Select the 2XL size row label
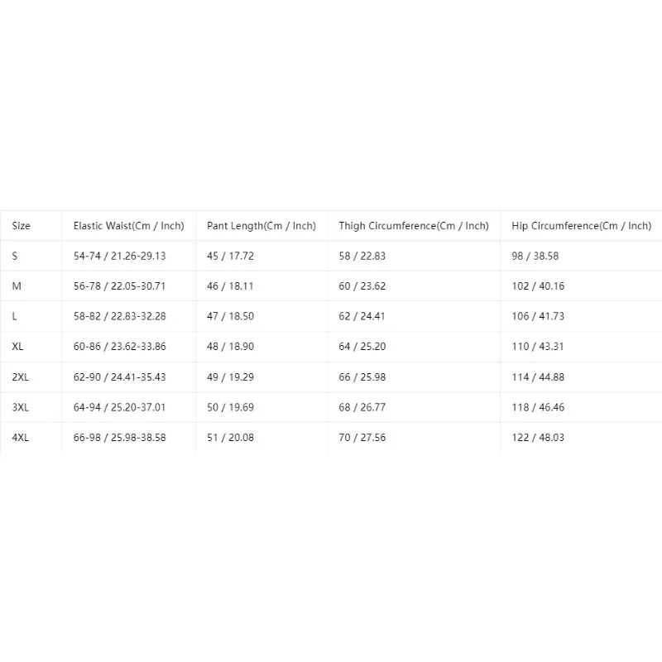The image size is (662, 662). (x=20, y=377)
